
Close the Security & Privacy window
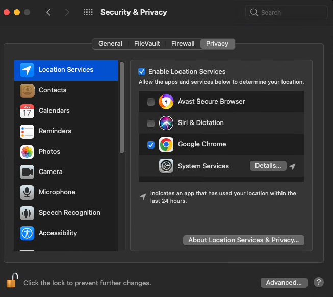click(x=7, y=12)
